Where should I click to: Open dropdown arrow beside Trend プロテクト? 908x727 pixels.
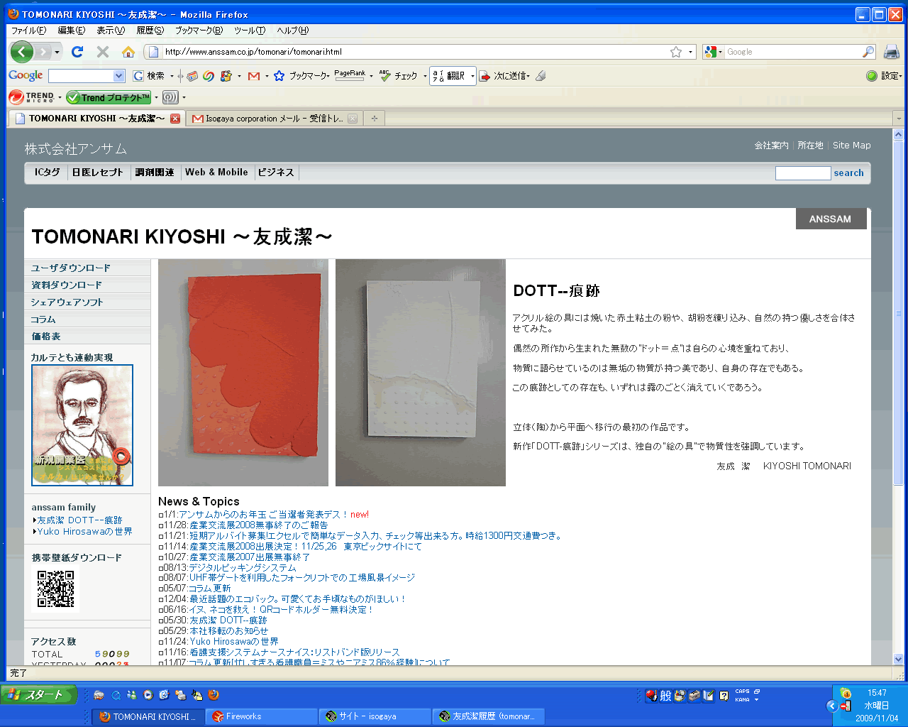[x=156, y=97]
